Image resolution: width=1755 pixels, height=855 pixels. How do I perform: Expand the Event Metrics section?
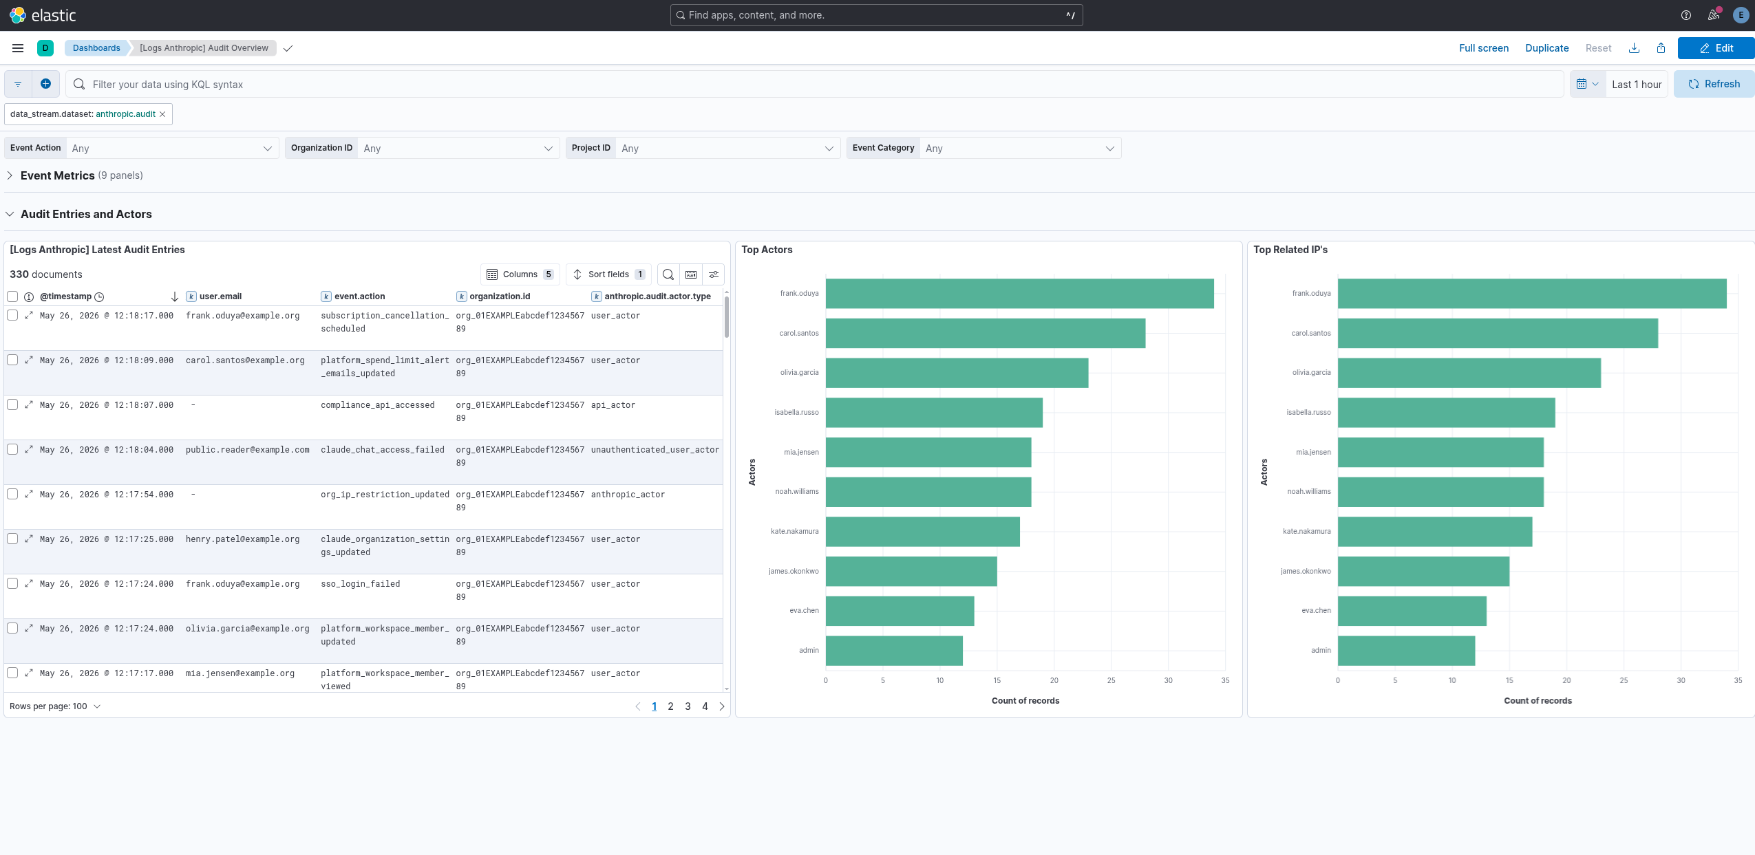(10, 175)
